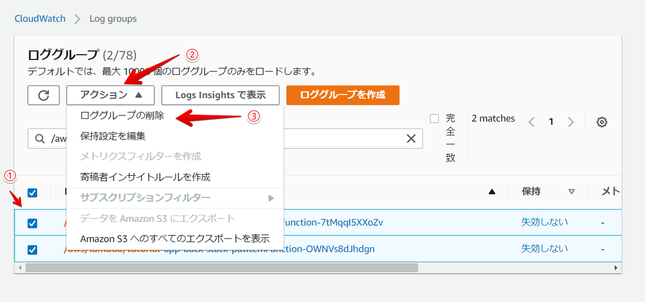645x302 pixels.
Task: Click the 保持 column header
Action: pos(531,191)
